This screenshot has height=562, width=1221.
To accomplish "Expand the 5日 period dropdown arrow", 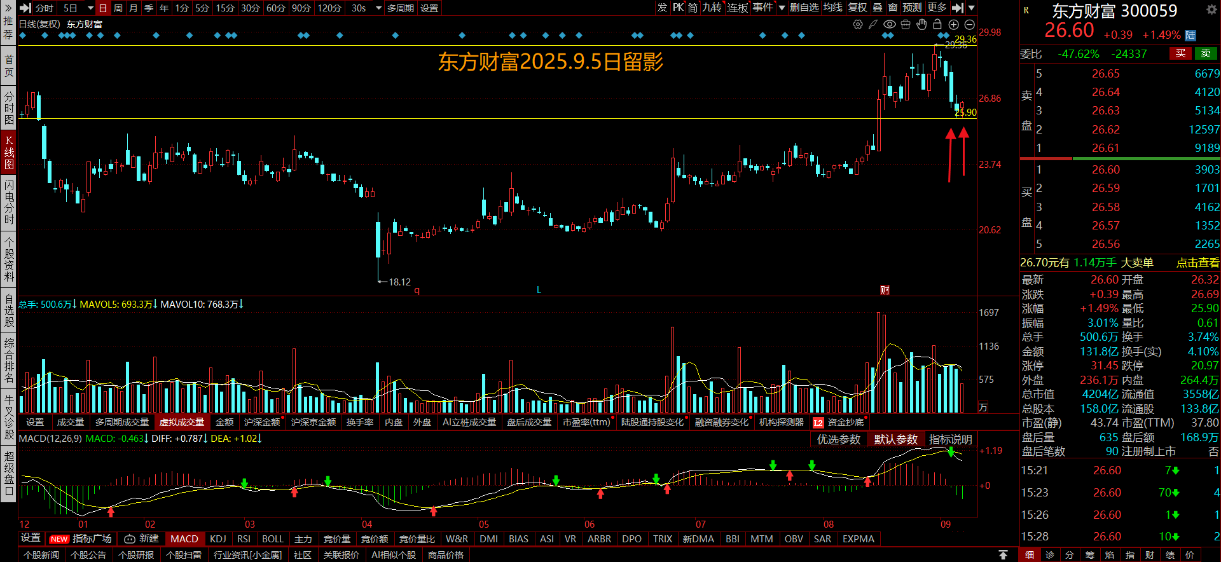I will pos(90,8).
